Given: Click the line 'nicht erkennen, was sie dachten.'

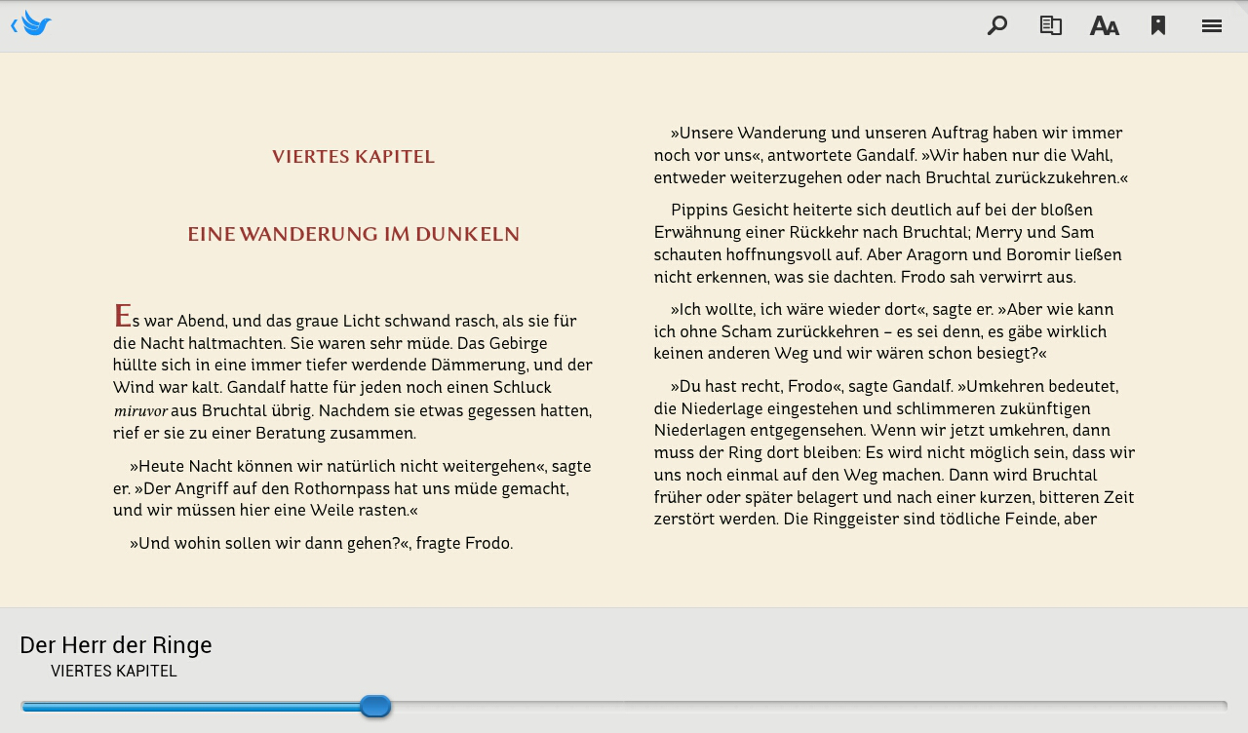Looking at the screenshot, I should point(865,278).
